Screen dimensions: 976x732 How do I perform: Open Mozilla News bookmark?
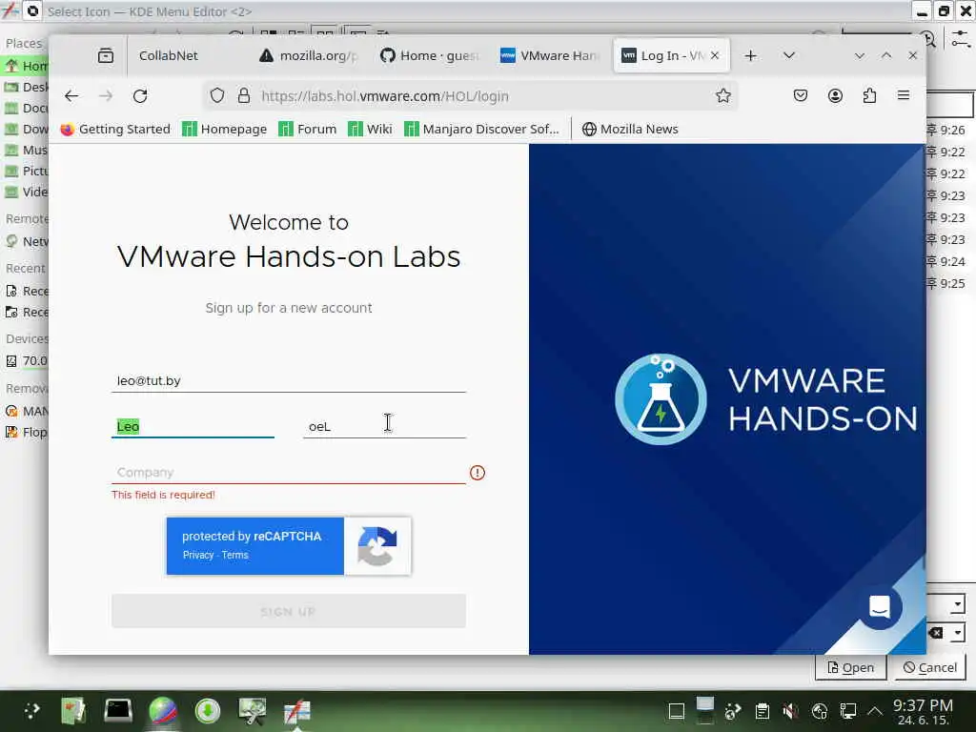(x=630, y=129)
